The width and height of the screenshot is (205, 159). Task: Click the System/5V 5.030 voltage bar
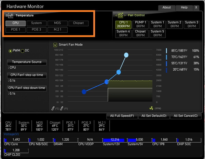(x=139, y=140)
